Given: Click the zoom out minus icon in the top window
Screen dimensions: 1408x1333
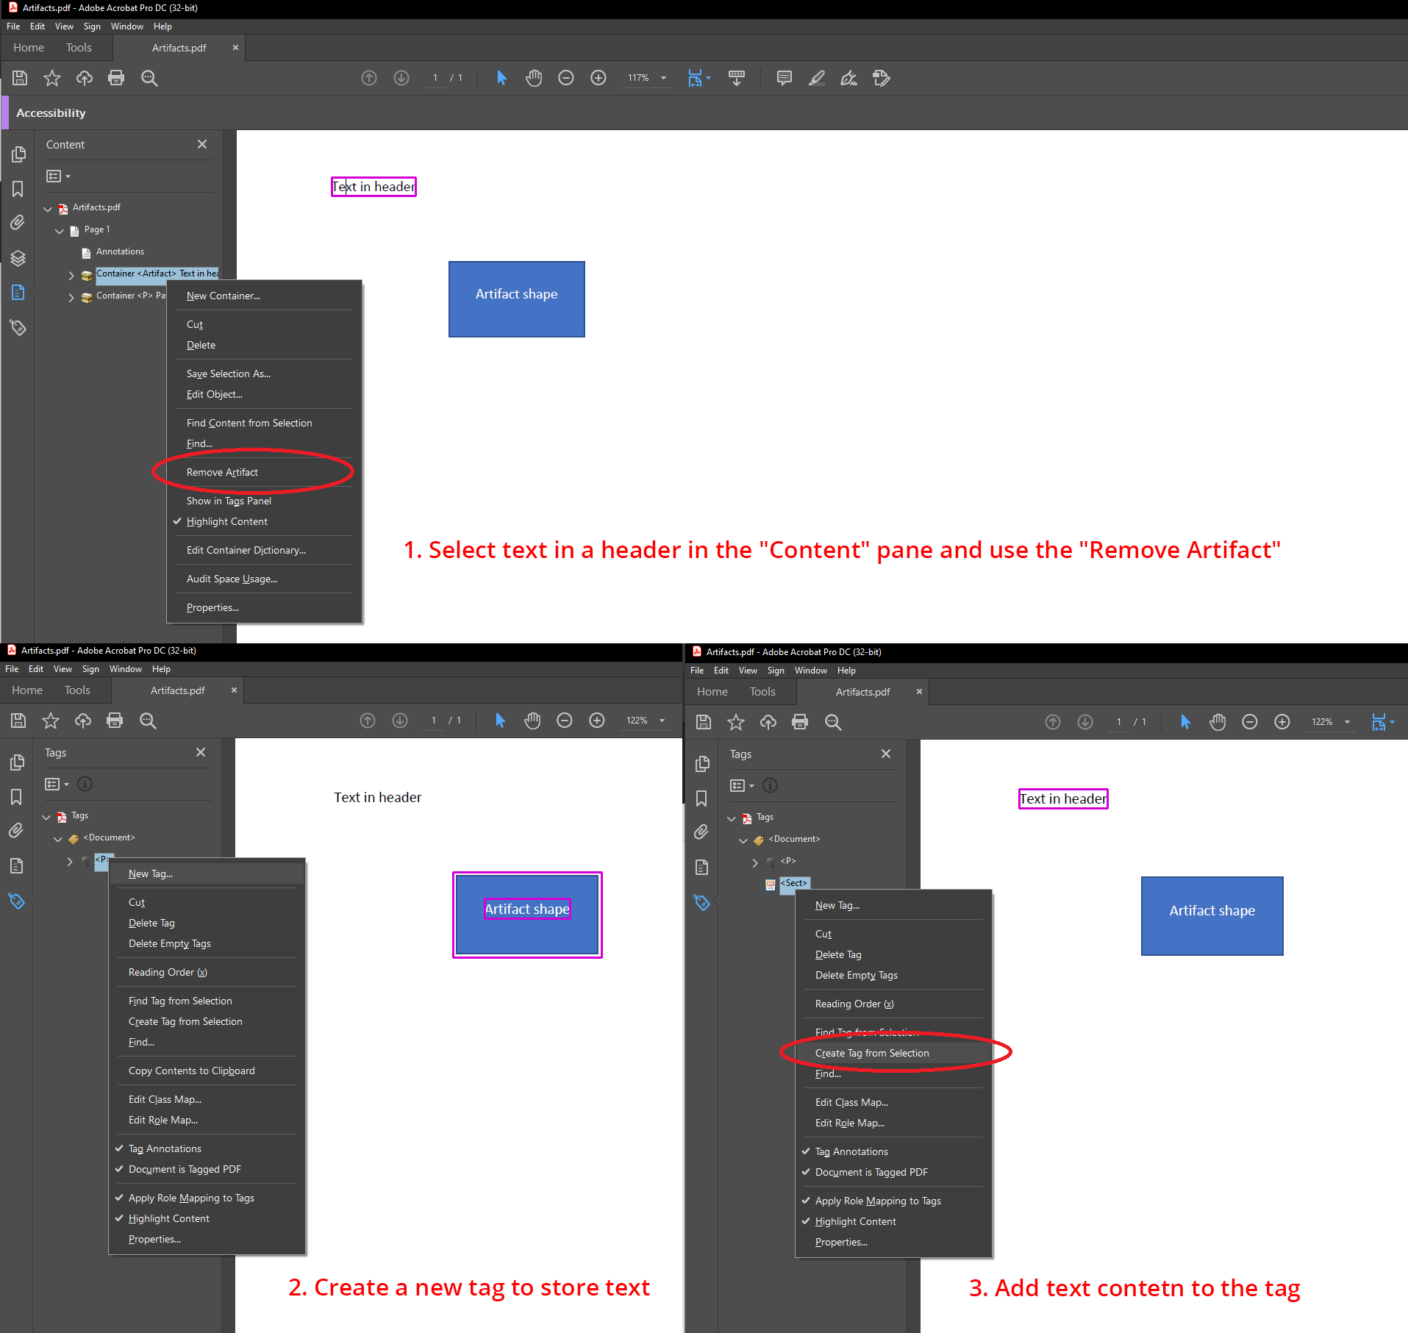Looking at the screenshot, I should [566, 78].
